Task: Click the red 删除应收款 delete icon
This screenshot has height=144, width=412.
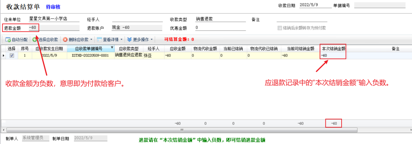Action: click(x=65, y=40)
